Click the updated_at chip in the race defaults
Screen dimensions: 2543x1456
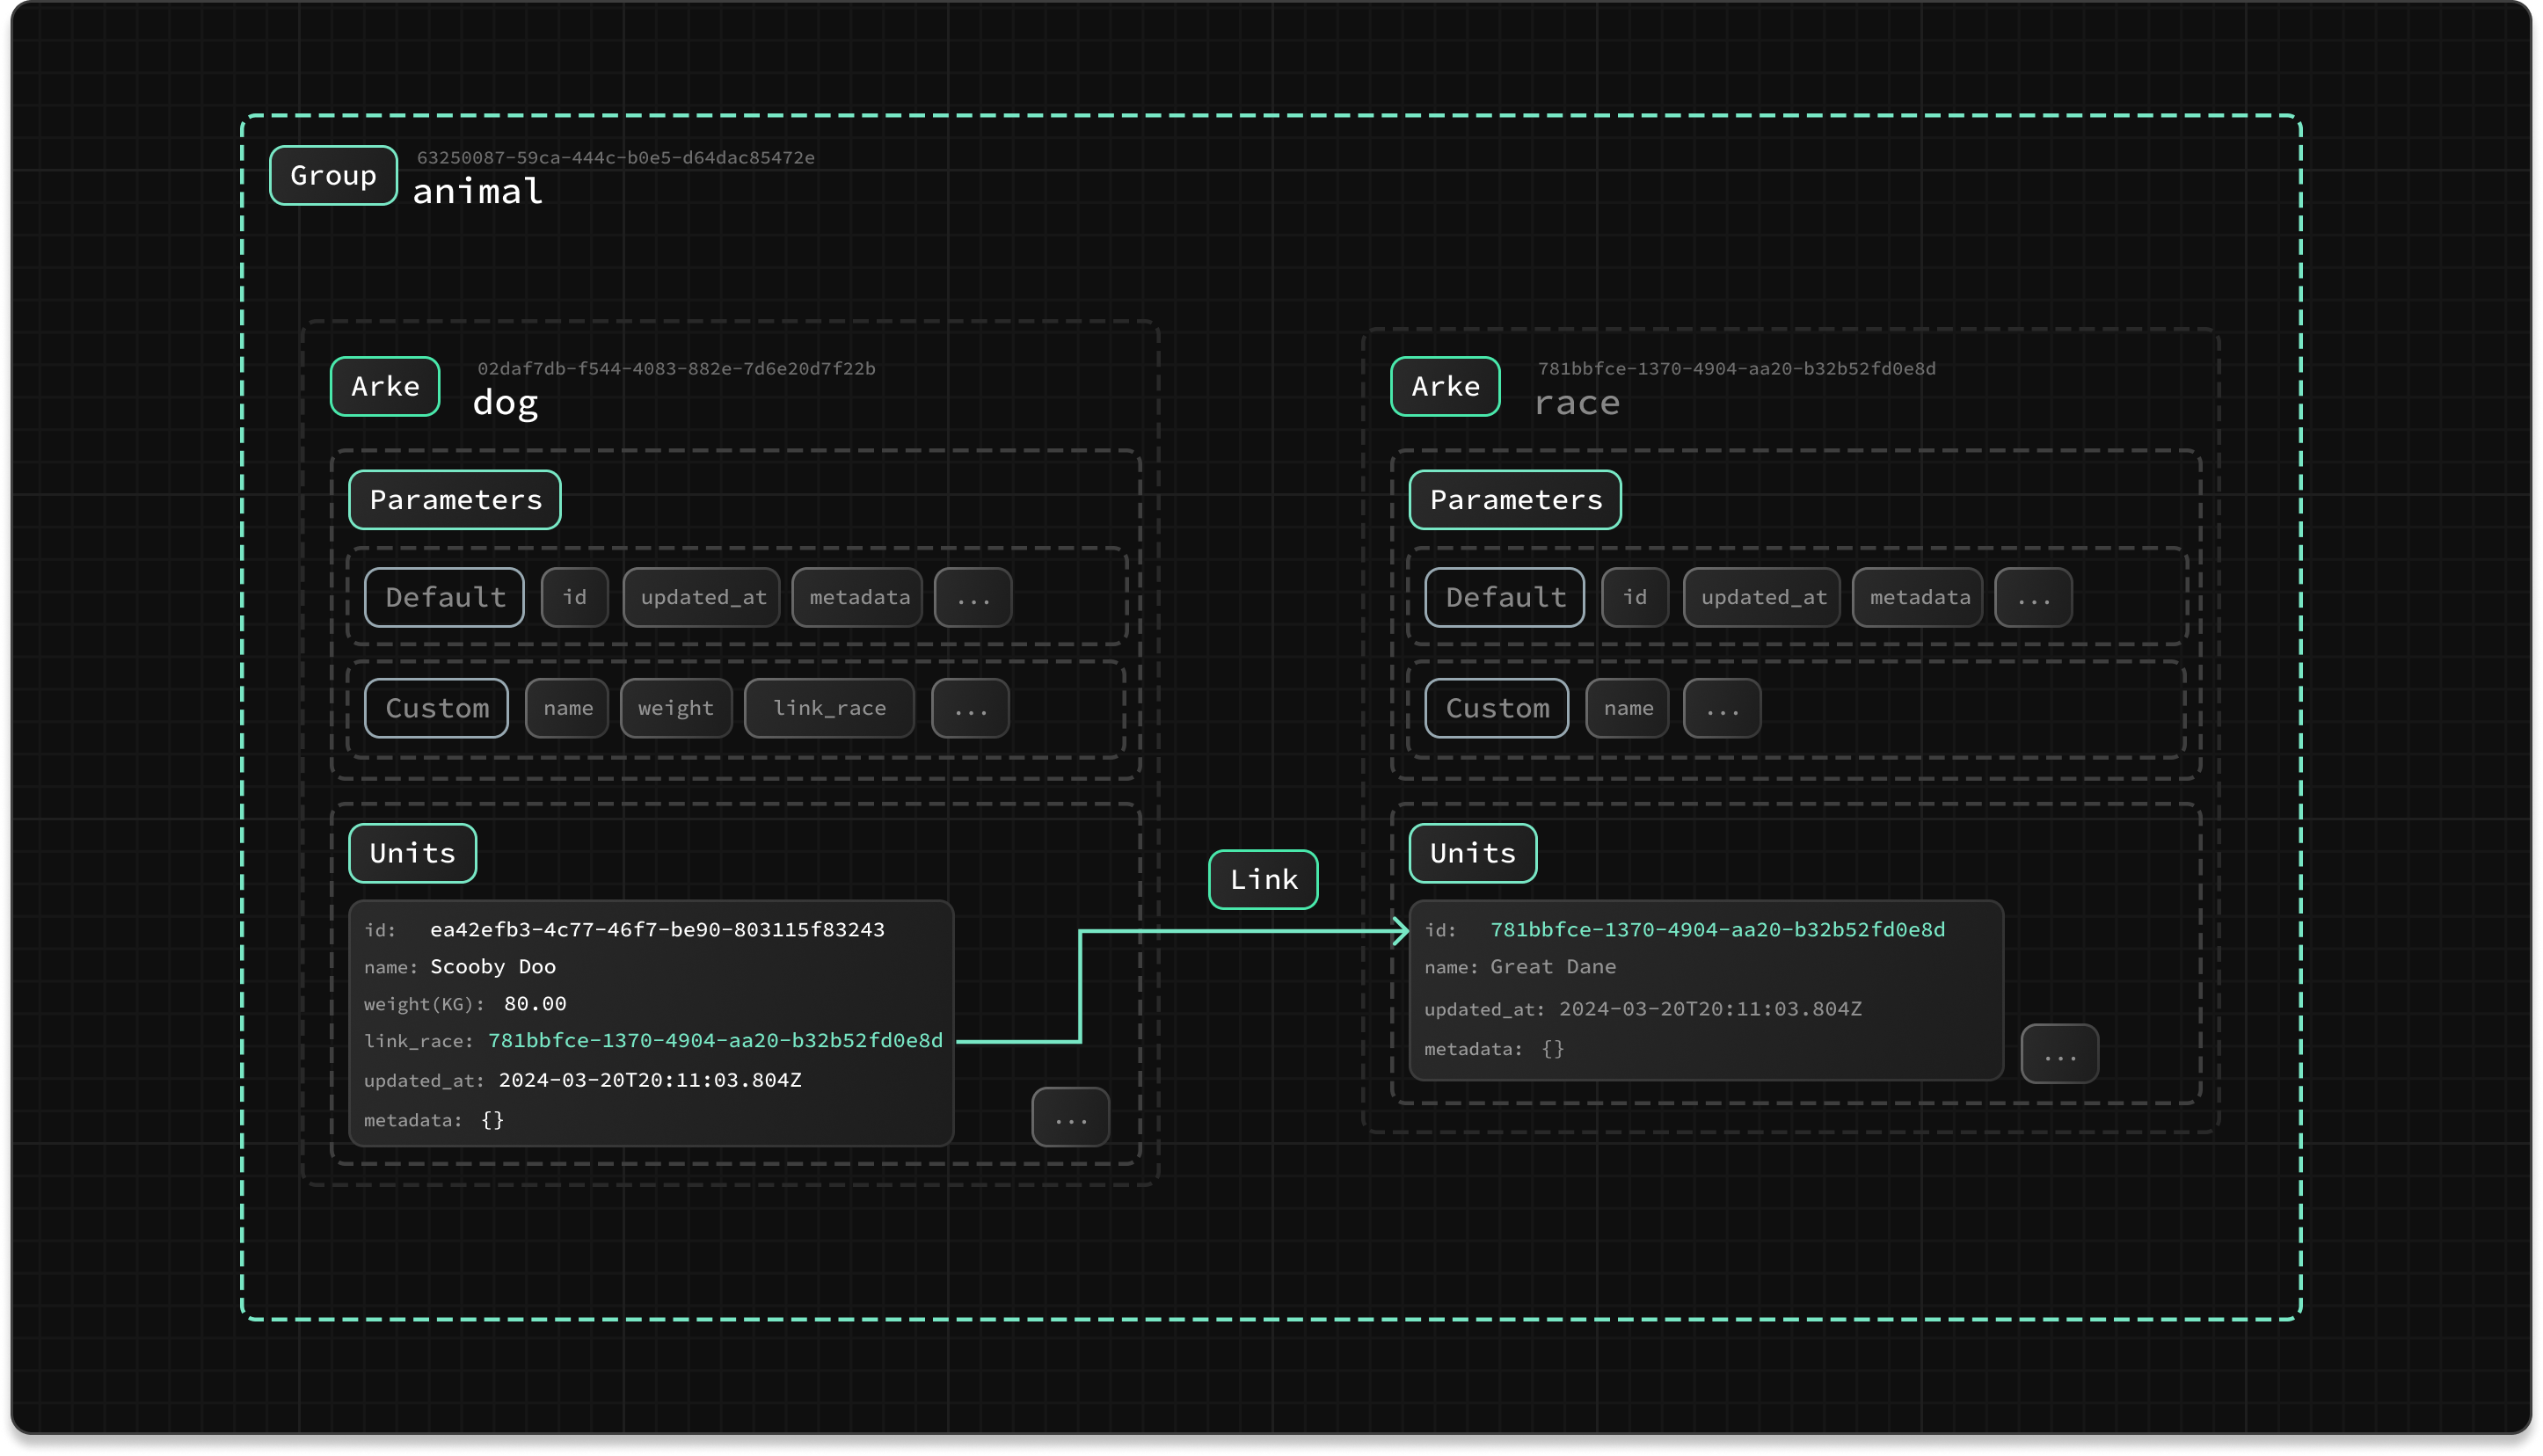pyautogui.click(x=1763, y=598)
